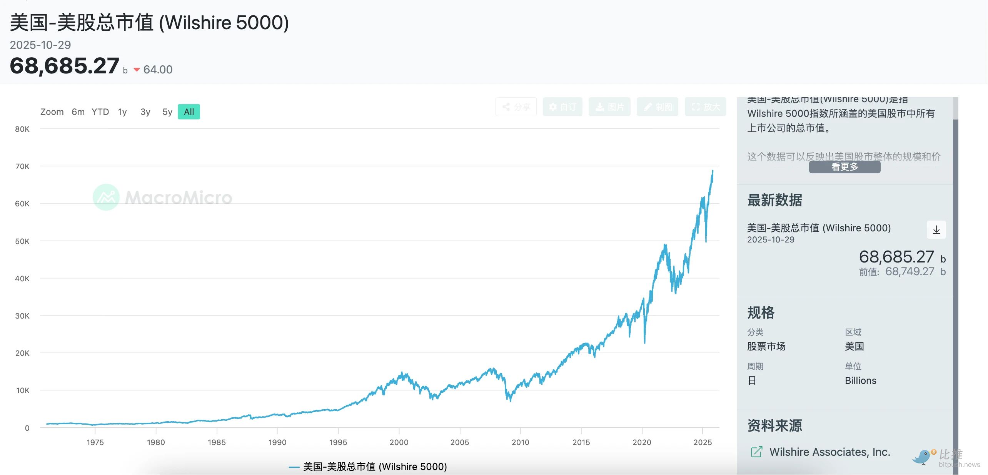Click the sidebar vertical scrollbar
Viewport: 988px width, 475px height.
(x=955, y=269)
